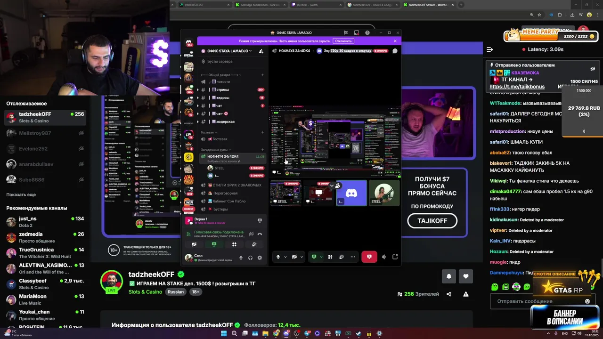This screenshot has width=603, height=339.
Task: Switch to steel Twitch browser tab
Action: tap(316, 5)
